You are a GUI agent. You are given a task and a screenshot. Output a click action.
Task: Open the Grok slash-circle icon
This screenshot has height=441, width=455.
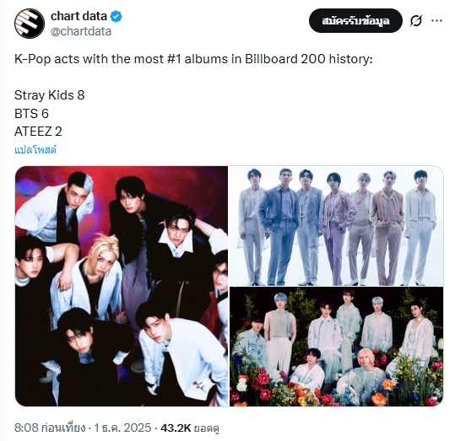[x=416, y=21]
